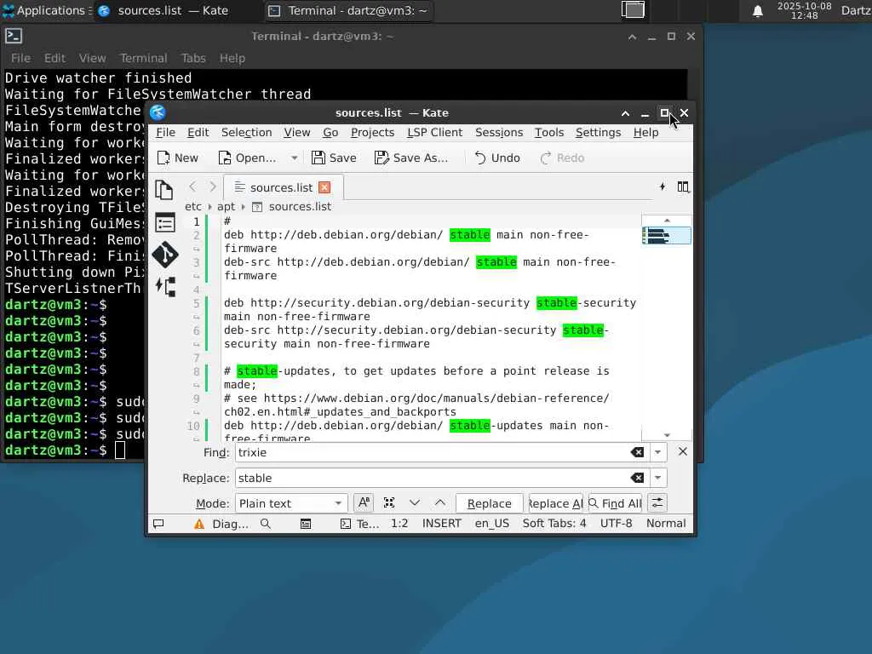Open the Diagnostics panel in status bar

click(221, 524)
